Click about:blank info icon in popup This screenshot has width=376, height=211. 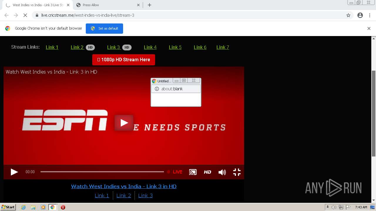(x=157, y=89)
